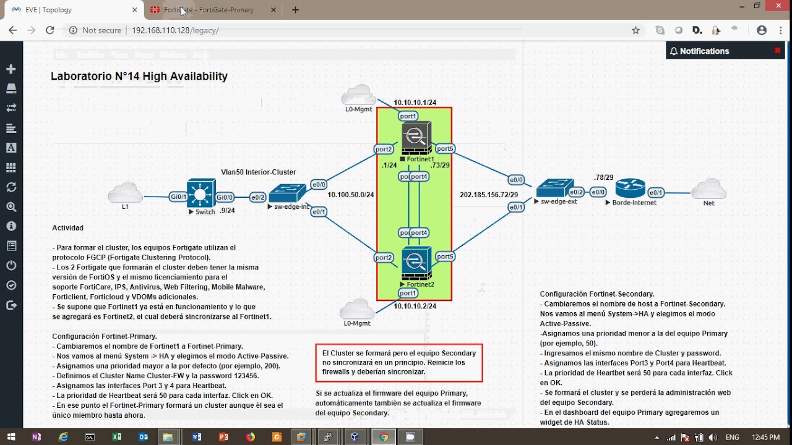Screen dimensions: 792x445
Task: Close the EVE | Topology tab
Action: [x=135, y=10]
